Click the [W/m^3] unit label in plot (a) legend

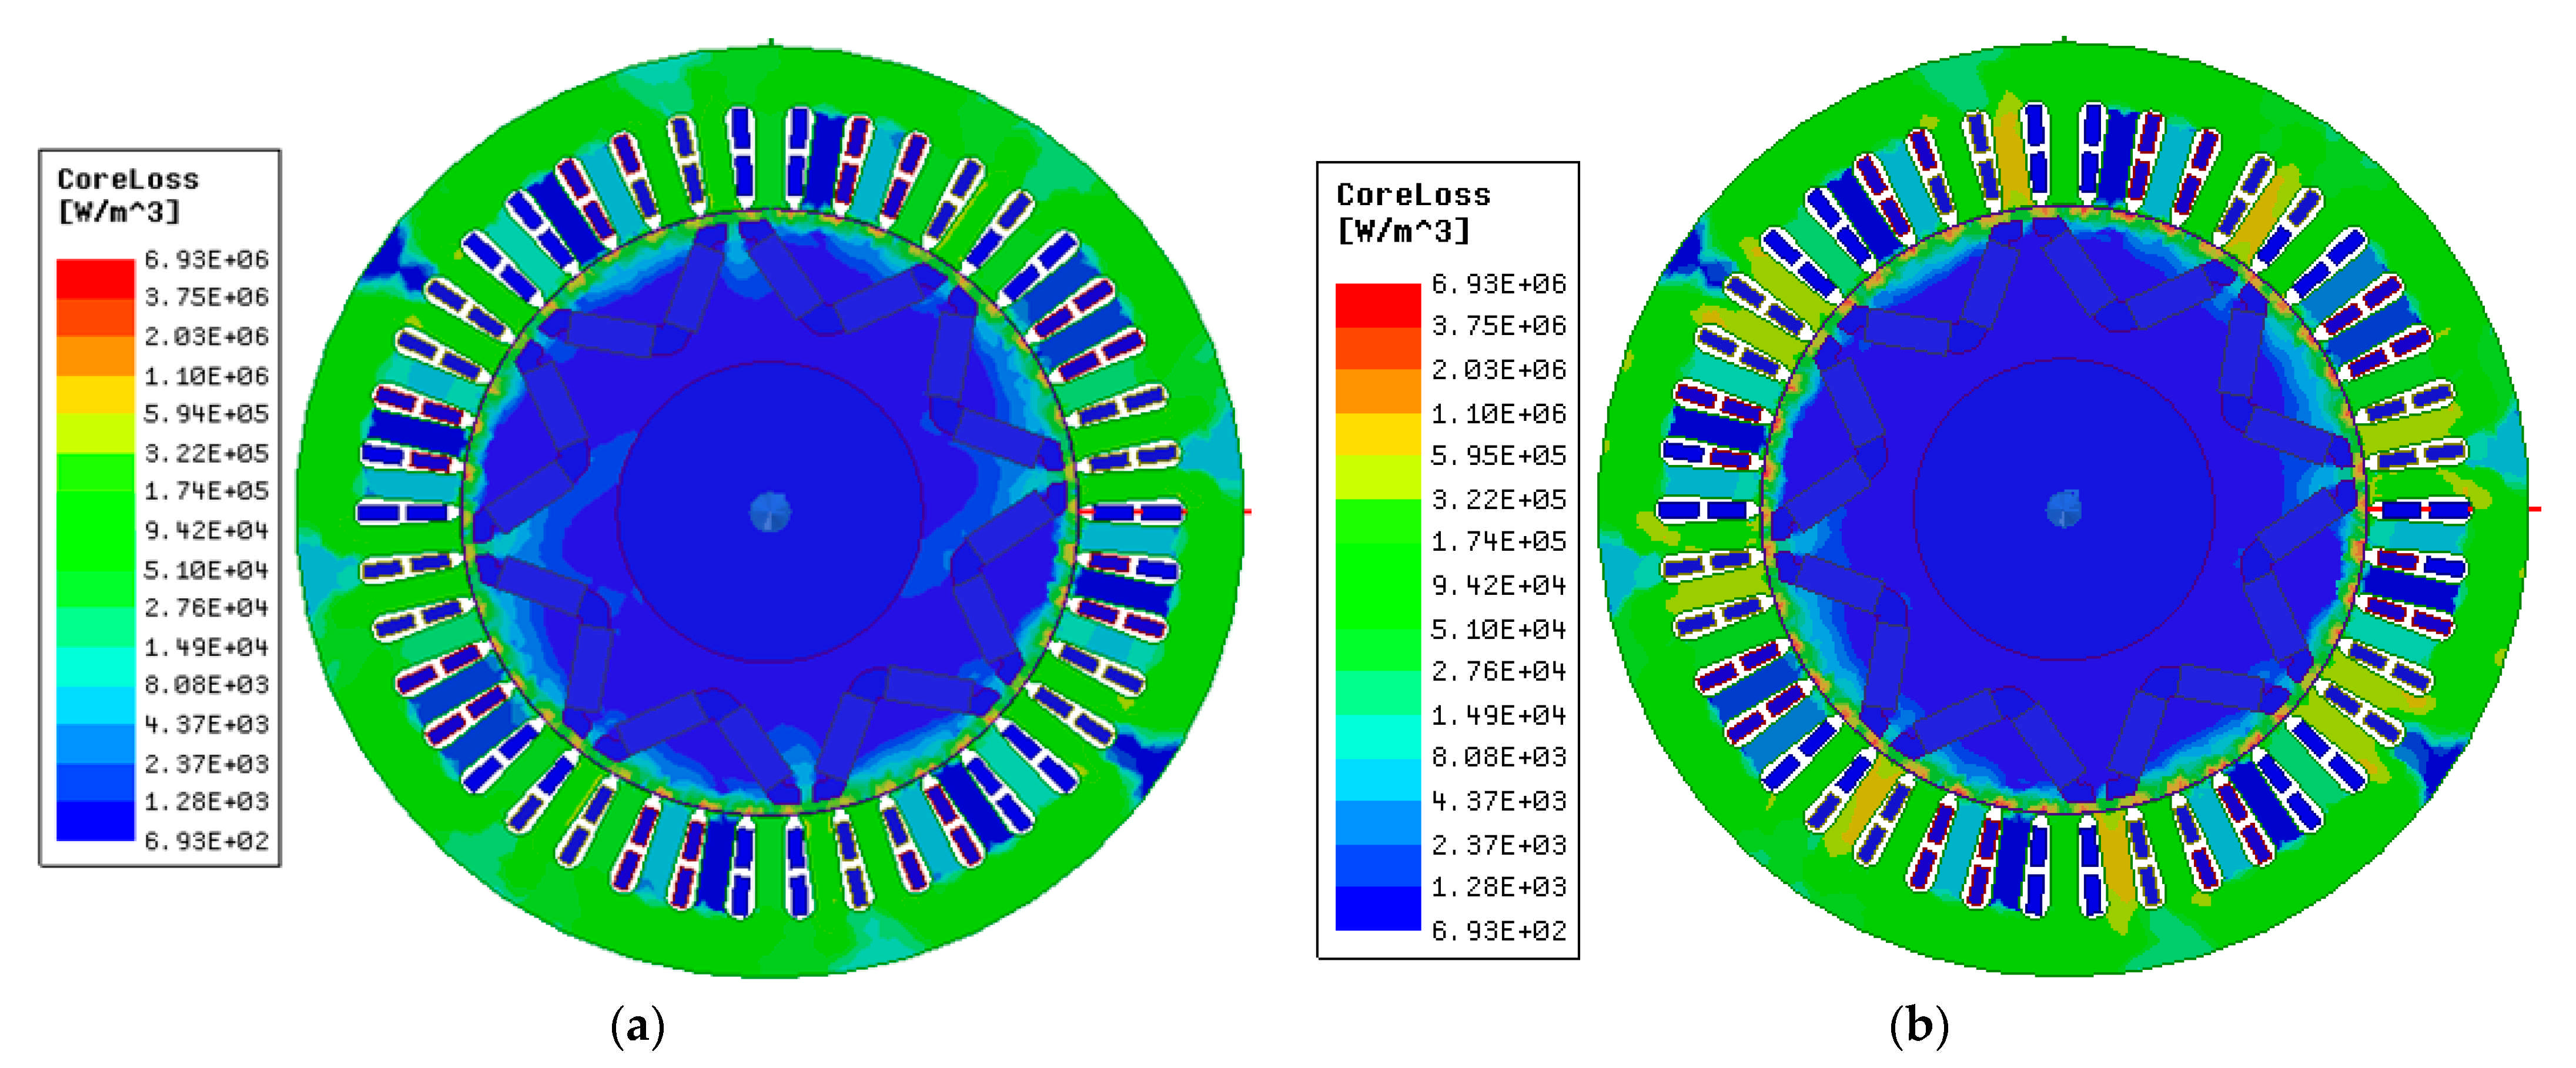tap(119, 211)
